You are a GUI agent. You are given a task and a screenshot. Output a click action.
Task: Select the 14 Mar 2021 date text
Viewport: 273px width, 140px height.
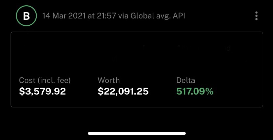[x=64, y=16]
